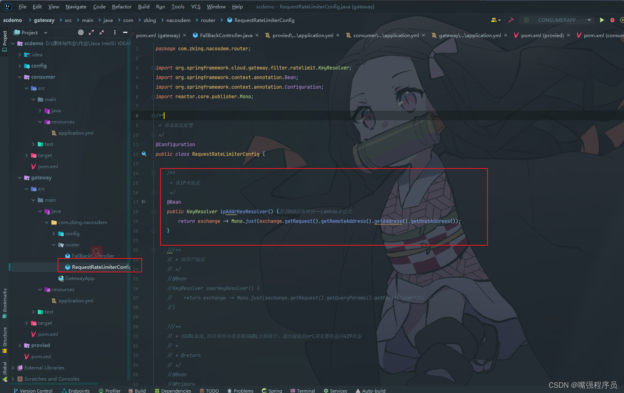The height and width of the screenshot is (393, 624).
Task: Click the nacosdem breadcrumb
Action: tap(179, 20)
